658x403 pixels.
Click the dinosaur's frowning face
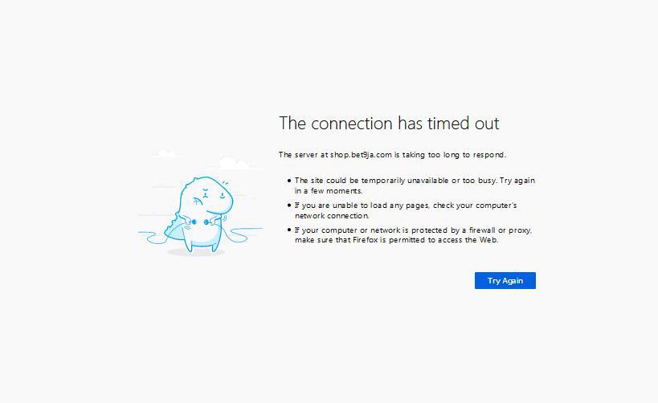(210, 195)
